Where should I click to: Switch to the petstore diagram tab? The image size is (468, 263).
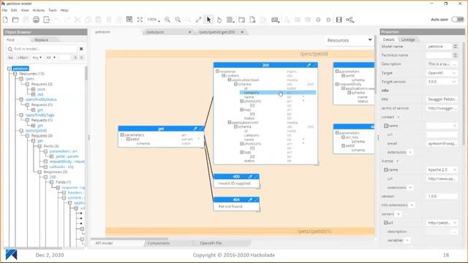102,32
